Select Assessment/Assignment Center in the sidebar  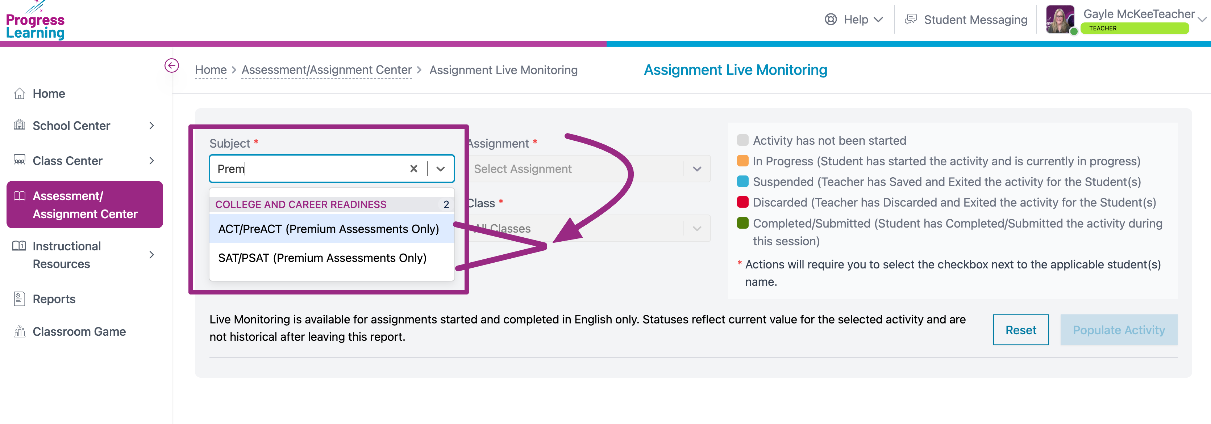pyautogui.click(x=85, y=205)
